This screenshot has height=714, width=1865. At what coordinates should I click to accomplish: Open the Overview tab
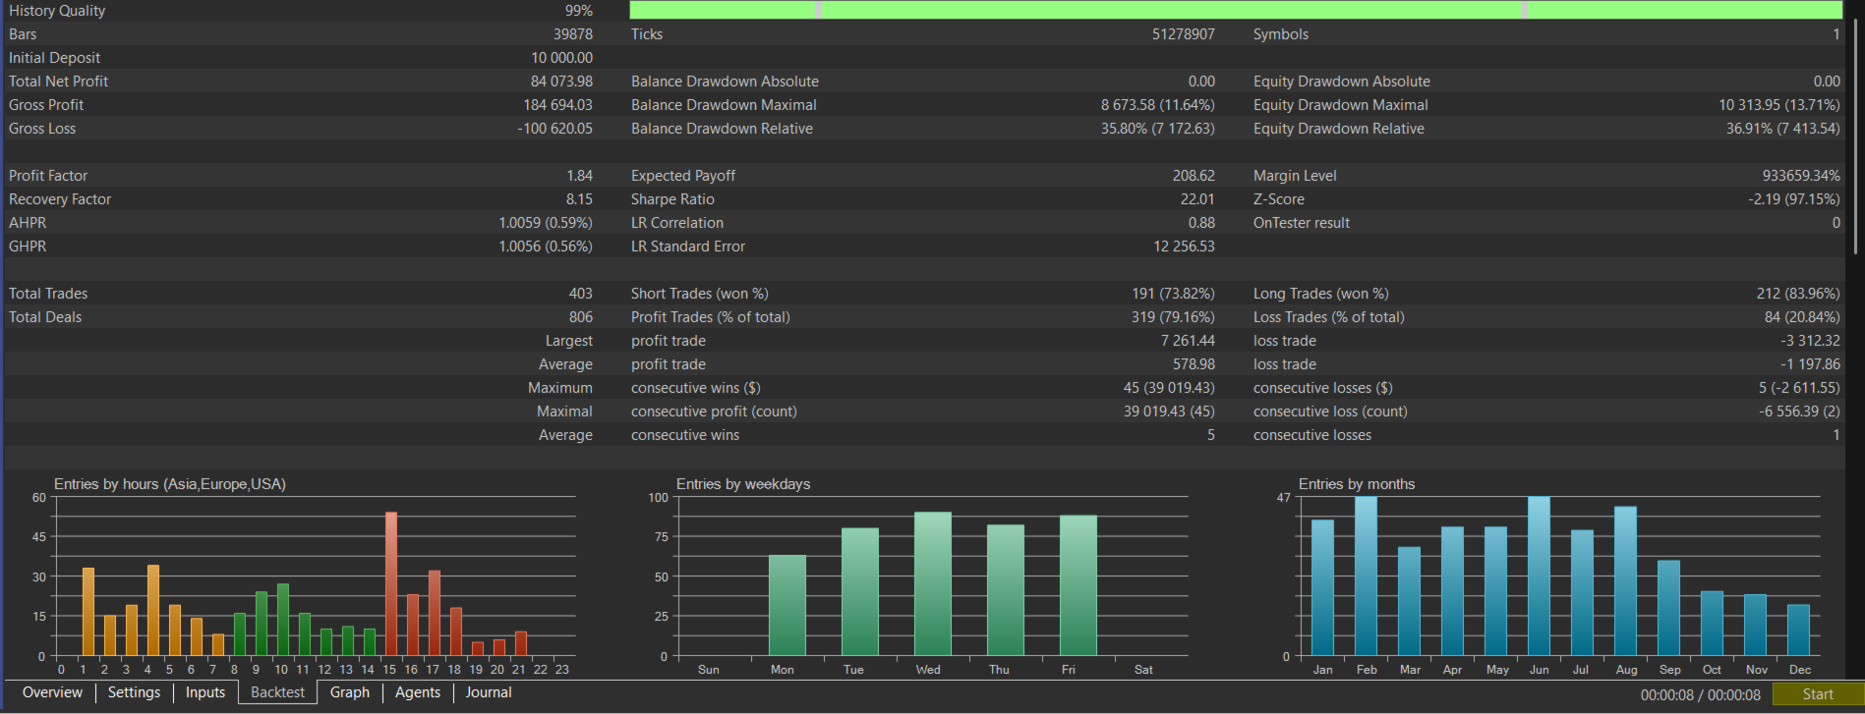52,692
